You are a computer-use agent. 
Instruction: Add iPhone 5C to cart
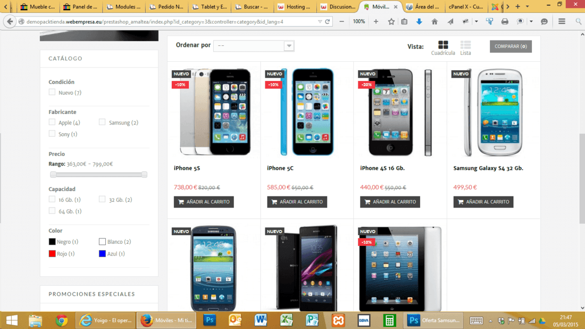click(297, 202)
